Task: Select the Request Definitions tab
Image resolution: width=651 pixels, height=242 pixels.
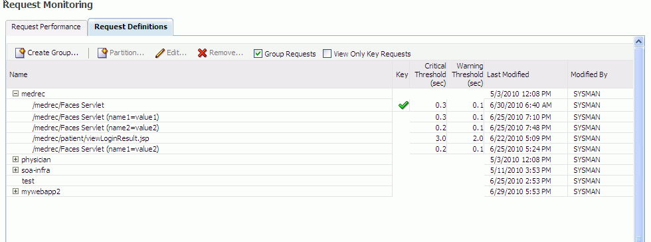Action: (x=131, y=27)
